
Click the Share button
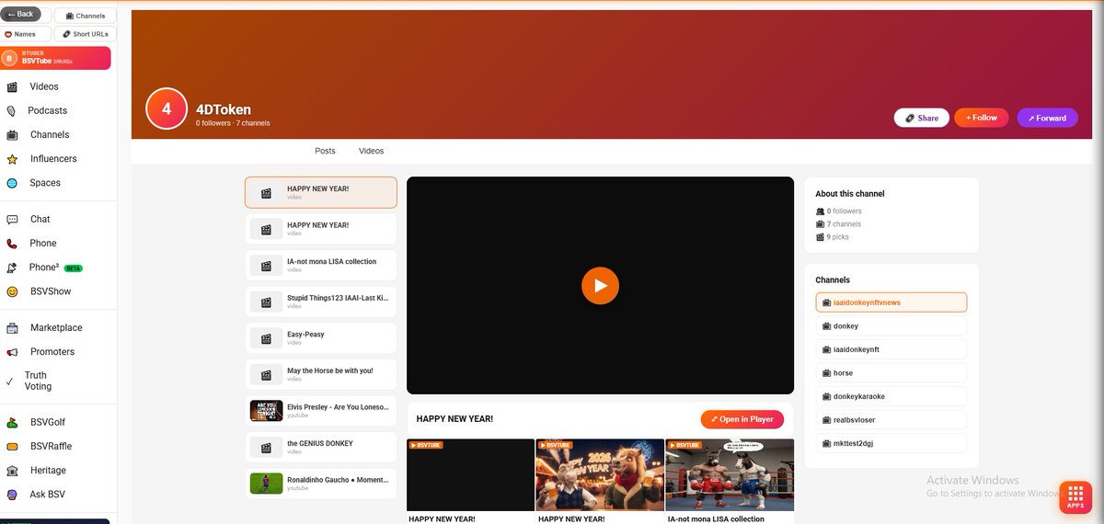pyautogui.click(x=921, y=118)
